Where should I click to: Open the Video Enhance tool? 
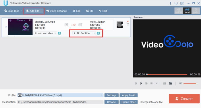point(57,11)
